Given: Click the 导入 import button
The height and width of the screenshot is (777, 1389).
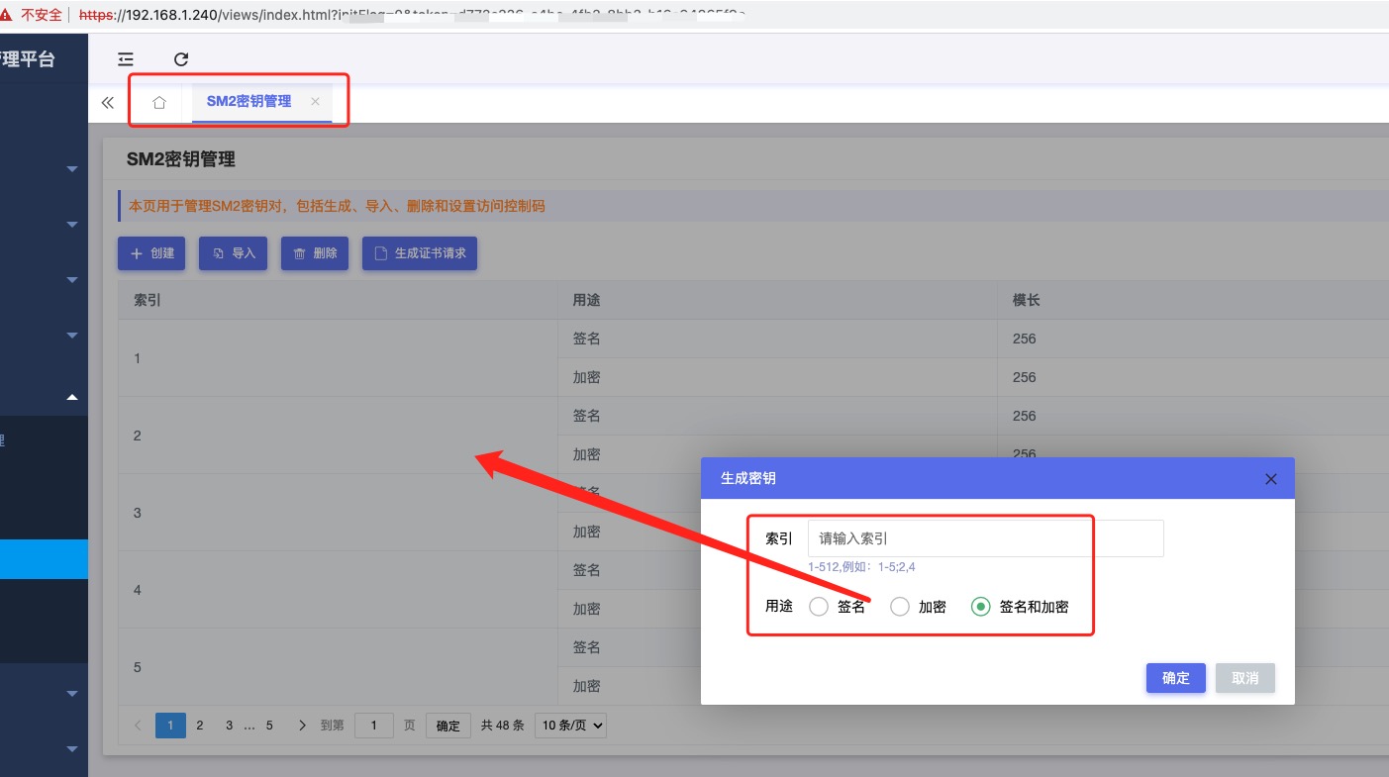Looking at the screenshot, I should pyautogui.click(x=234, y=253).
